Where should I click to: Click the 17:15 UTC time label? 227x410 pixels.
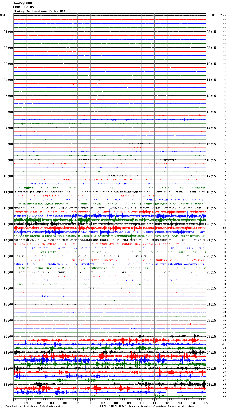(211, 176)
